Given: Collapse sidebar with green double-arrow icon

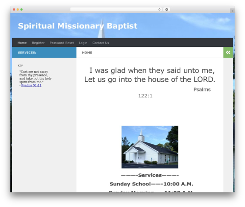Looking at the screenshot, I should [228, 52].
